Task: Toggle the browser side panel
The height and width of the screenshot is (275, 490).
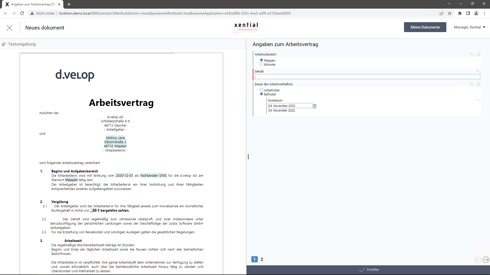Action: pos(468,13)
